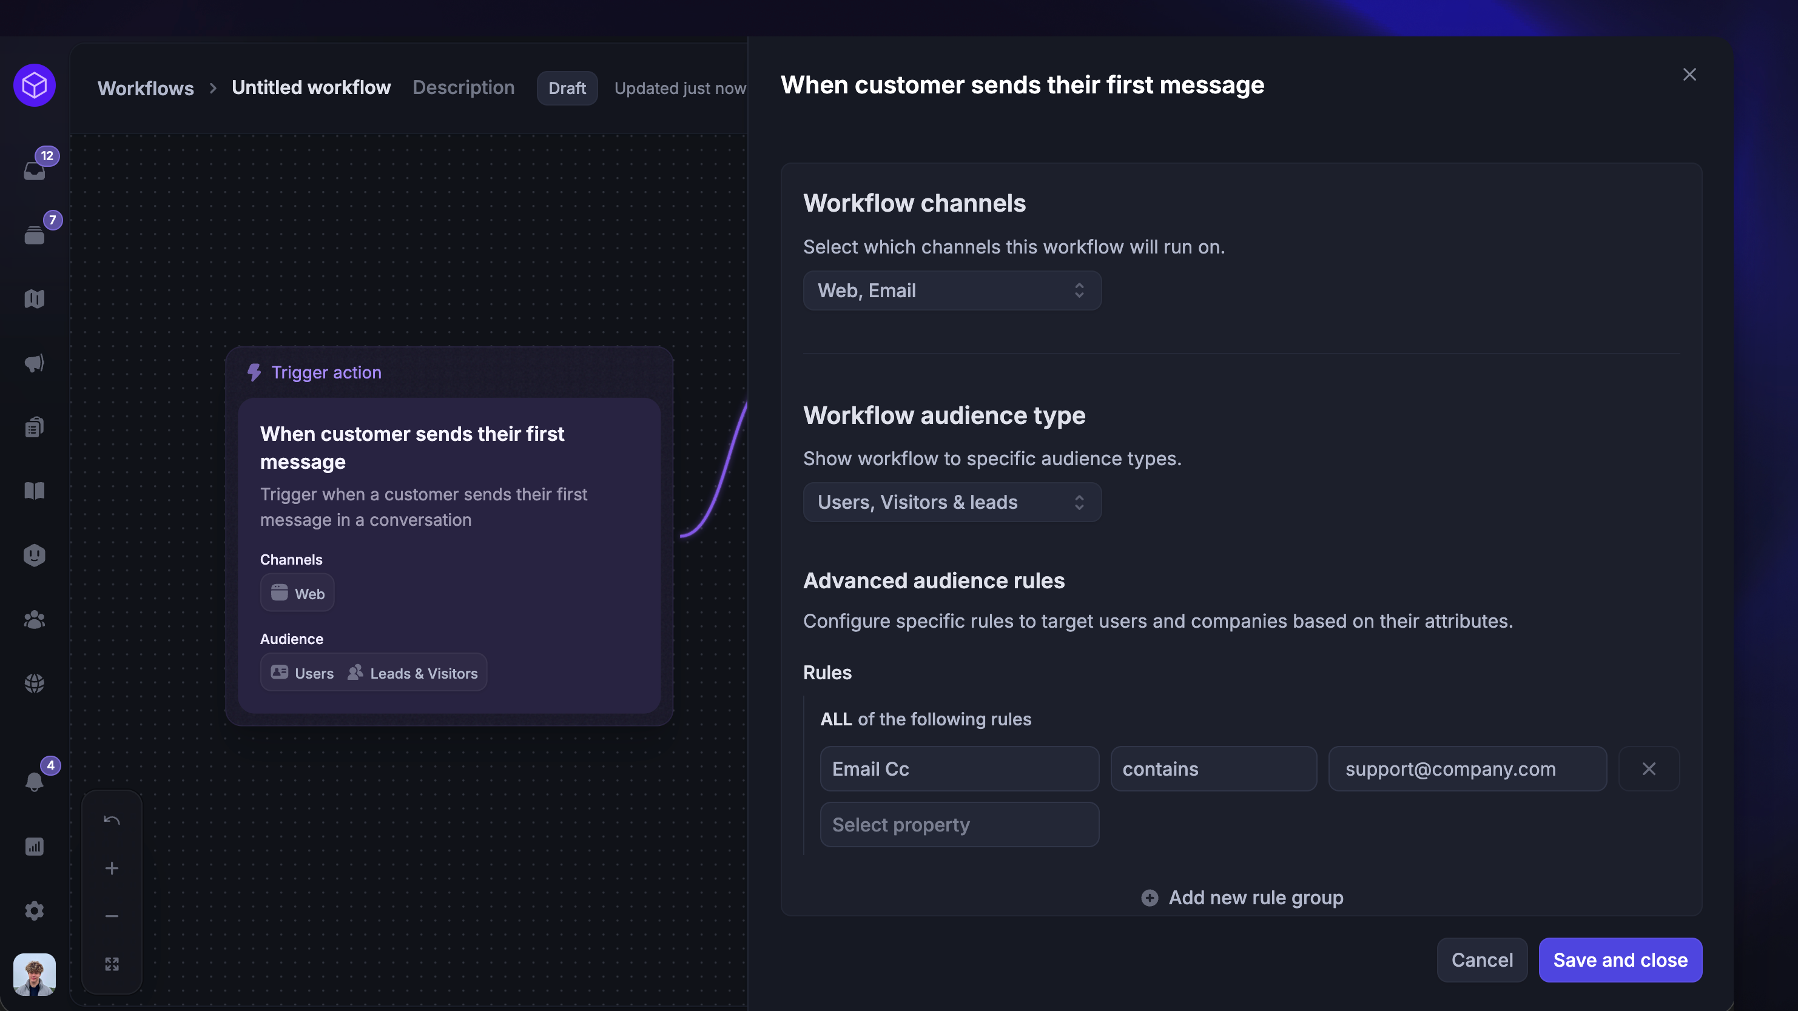Viewport: 1798px width, 1011px height.
Task: Click Add new rule group
Action: pyautogui.click(x=1242, y=897)
